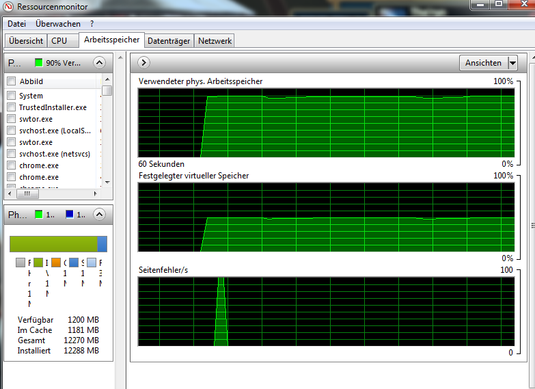Click the Verwendeter phys. Arbeitsspeicher graph
The image size is (535, 389).
(x=326, y=123)
